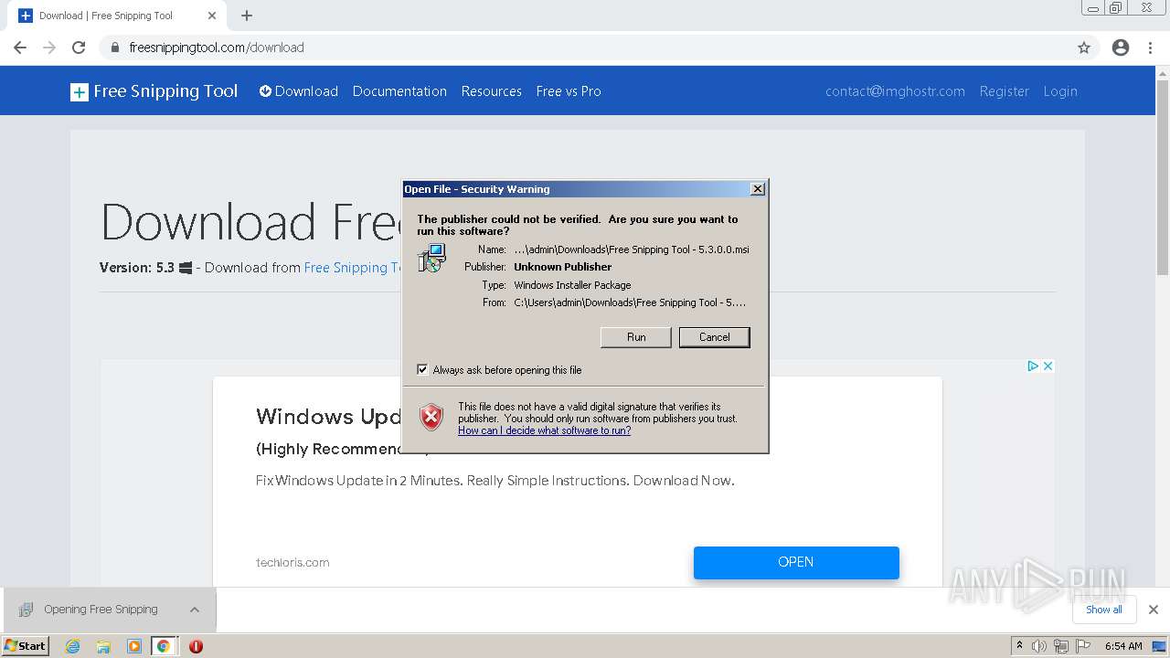
Task: Click Show all downloads button
Action: point(1104,610)
